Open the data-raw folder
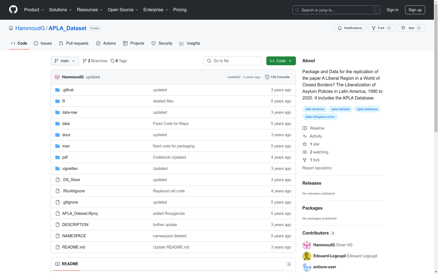The width and height of the screenshot is (438, 274). tap(70, 112)
